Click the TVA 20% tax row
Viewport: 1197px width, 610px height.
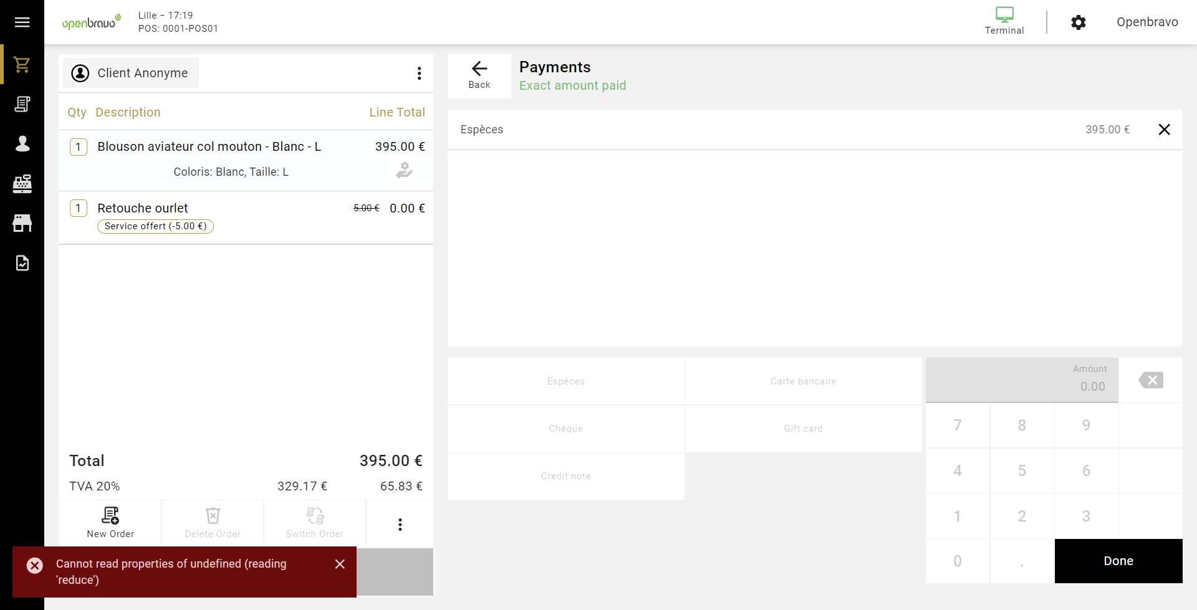(246, 486)
